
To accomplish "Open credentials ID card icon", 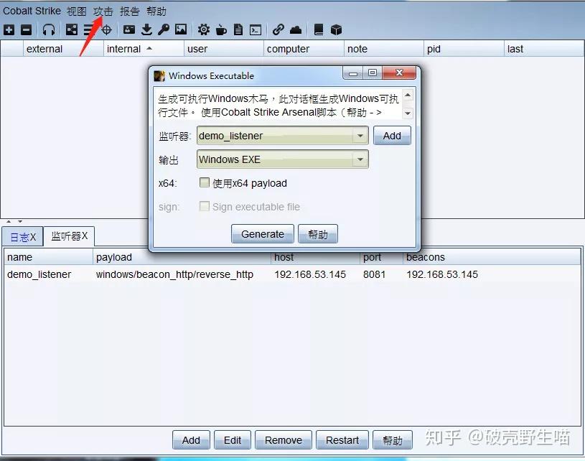I will (129, 29).
